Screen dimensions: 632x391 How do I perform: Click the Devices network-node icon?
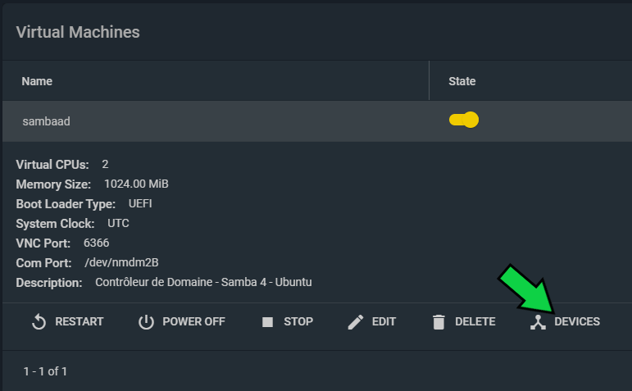pyautogui.click(x=538, y=322)
